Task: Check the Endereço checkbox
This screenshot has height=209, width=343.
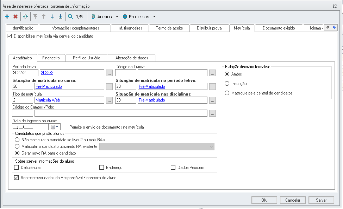Action: click(x=101, y=167)
